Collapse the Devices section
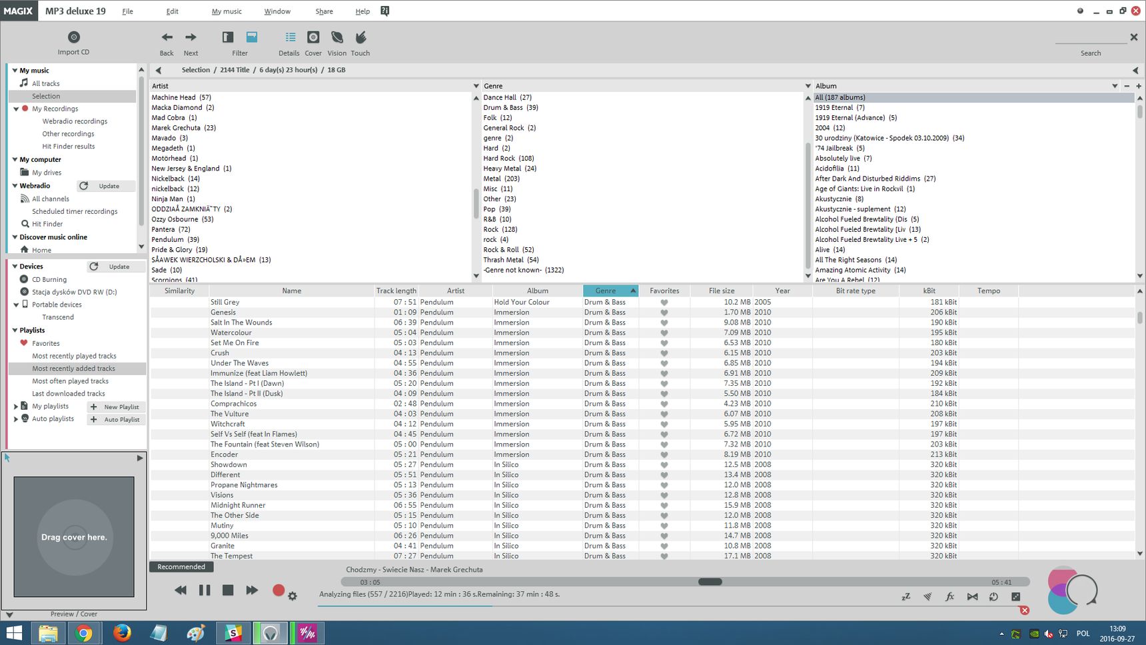The height and width of the screenshot is (645, 1146). point(15,266)
